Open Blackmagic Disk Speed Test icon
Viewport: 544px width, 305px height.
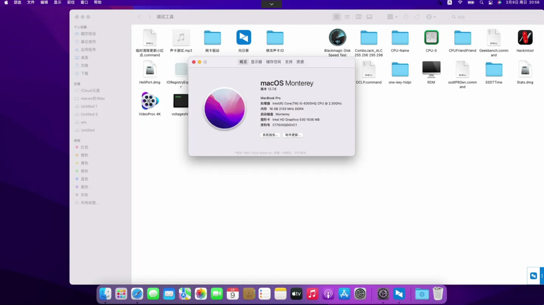337,38
